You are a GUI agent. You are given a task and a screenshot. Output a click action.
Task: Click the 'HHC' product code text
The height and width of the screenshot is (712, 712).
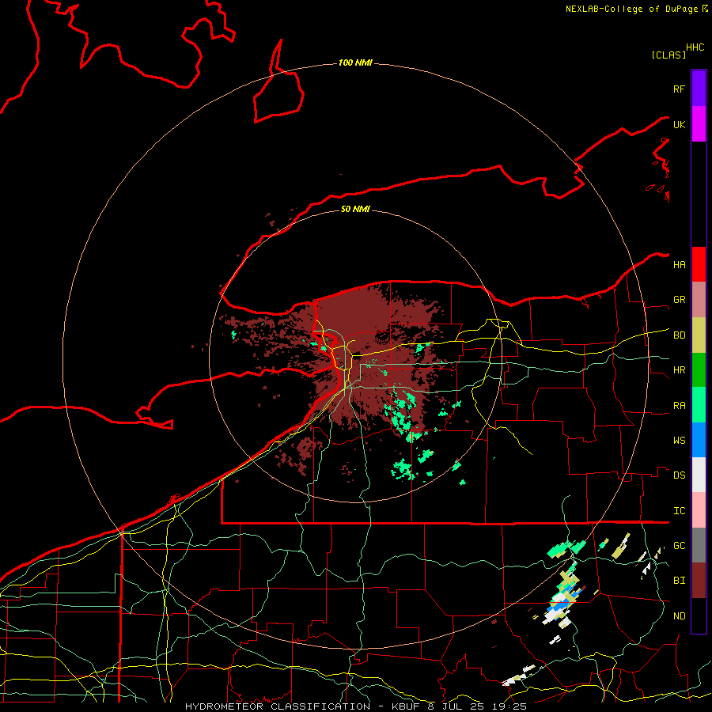click(695, 47)
